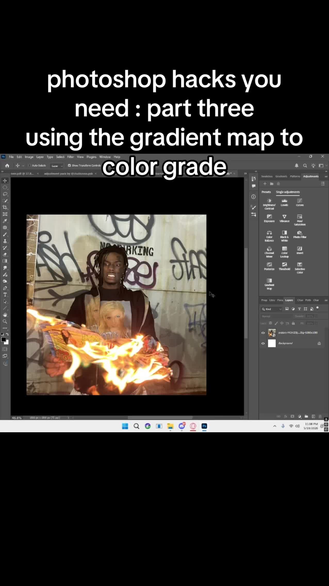
Task: Hide the avatars image layer
Action: [x=263, y=333]
